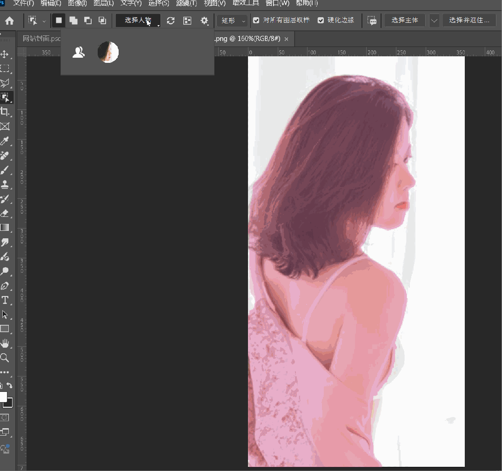Select the Crop tool
The width and height of the screenshot is (502, 471).
pyautogui.click(x=5, y=112)
